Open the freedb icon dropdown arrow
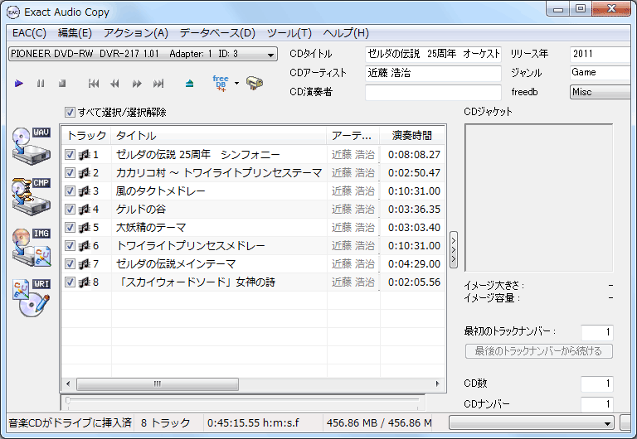The height and width of the screenshot is (439, 637). [x=237, y=84]
